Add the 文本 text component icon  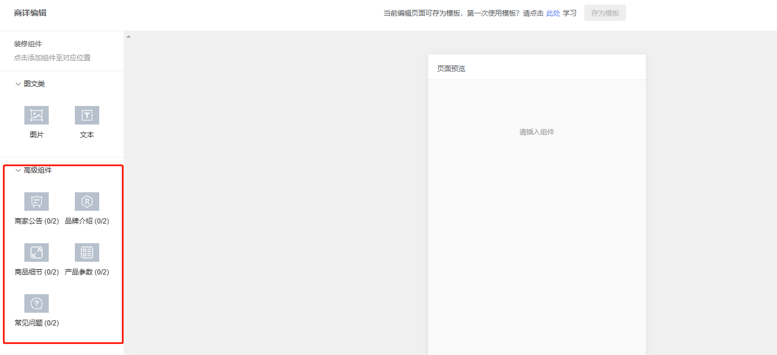coord(87,115)
